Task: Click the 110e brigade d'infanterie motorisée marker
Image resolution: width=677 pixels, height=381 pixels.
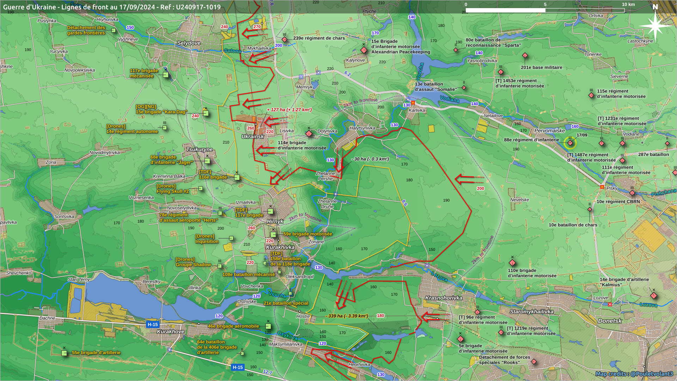Action: pyautogui.click(x=512, y=263)
